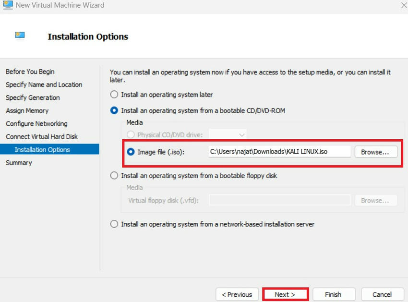Switch to the Specify Generation step

(33, 97)
